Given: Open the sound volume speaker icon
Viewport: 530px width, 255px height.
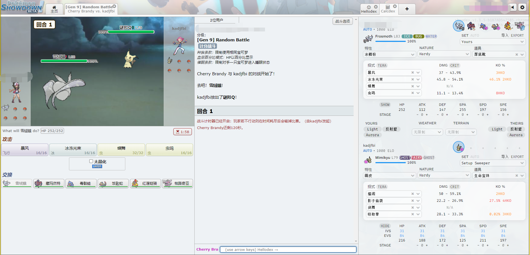Looking at the screenshot, I should click(x=512, y=7).
